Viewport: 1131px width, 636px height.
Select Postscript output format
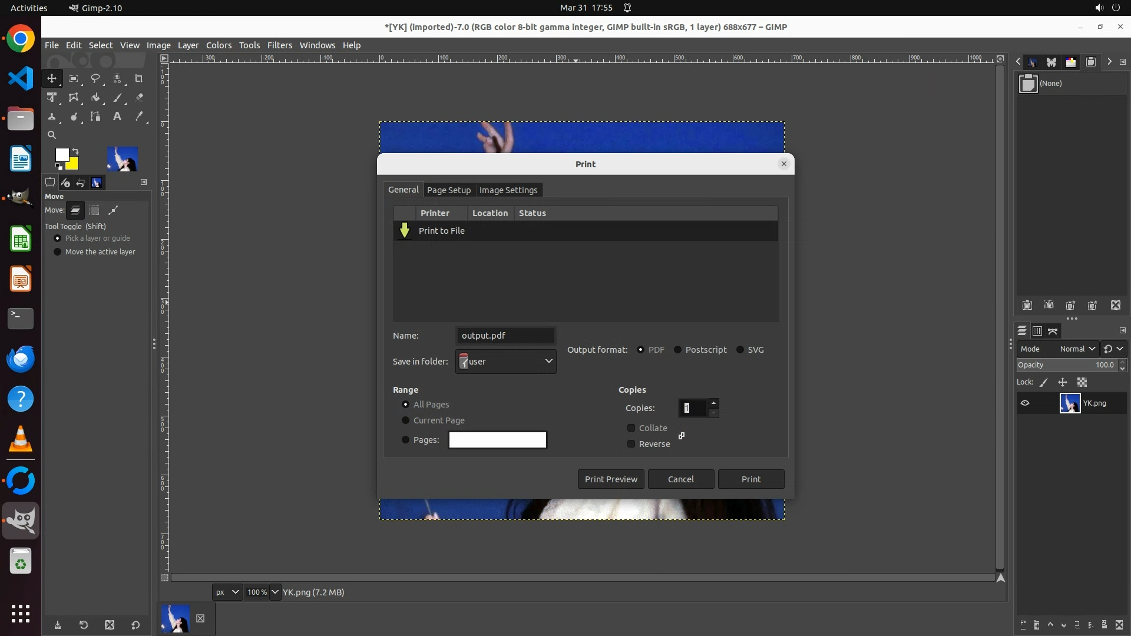click(678, 350)
